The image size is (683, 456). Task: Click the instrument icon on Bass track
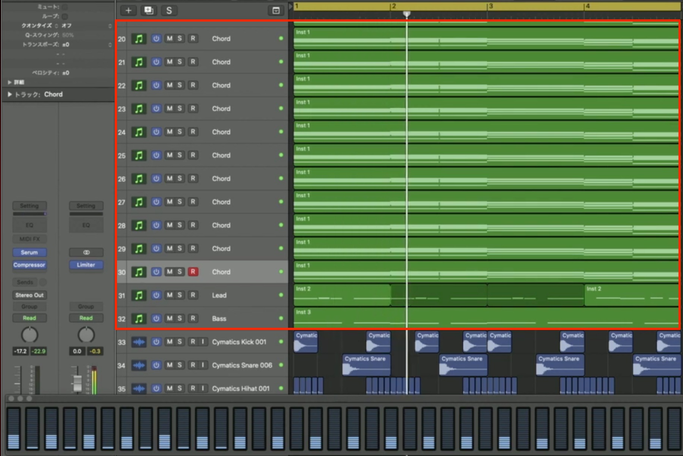pyautogui.click(x=139, y=319)
